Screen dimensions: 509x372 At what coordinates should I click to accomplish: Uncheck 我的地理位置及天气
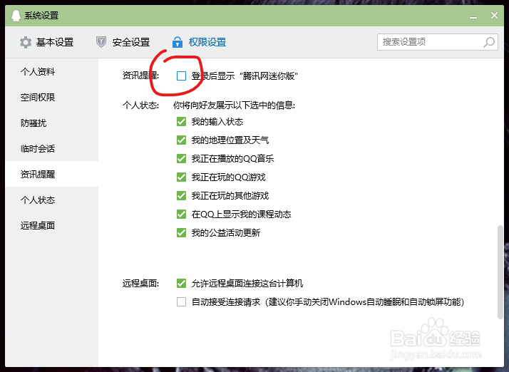[x=181, y=140]
